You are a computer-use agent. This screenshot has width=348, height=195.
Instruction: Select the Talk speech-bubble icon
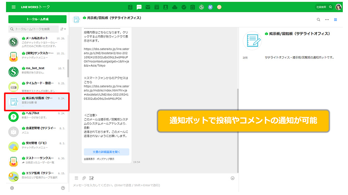pos(139,7)
